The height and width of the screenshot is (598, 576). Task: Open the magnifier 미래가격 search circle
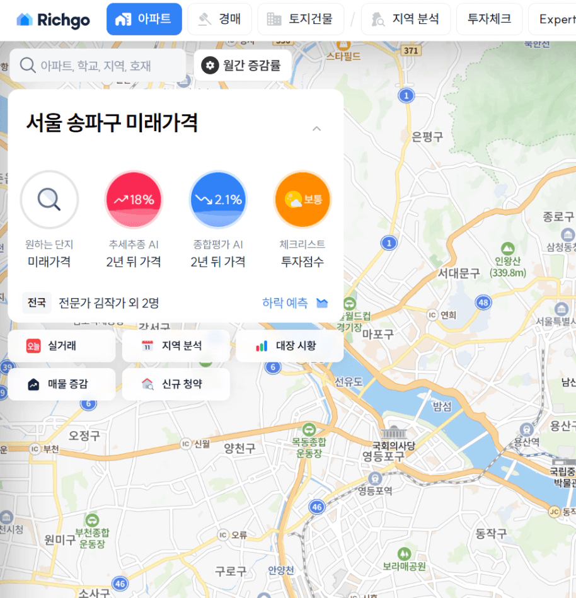tap(49, 200)
